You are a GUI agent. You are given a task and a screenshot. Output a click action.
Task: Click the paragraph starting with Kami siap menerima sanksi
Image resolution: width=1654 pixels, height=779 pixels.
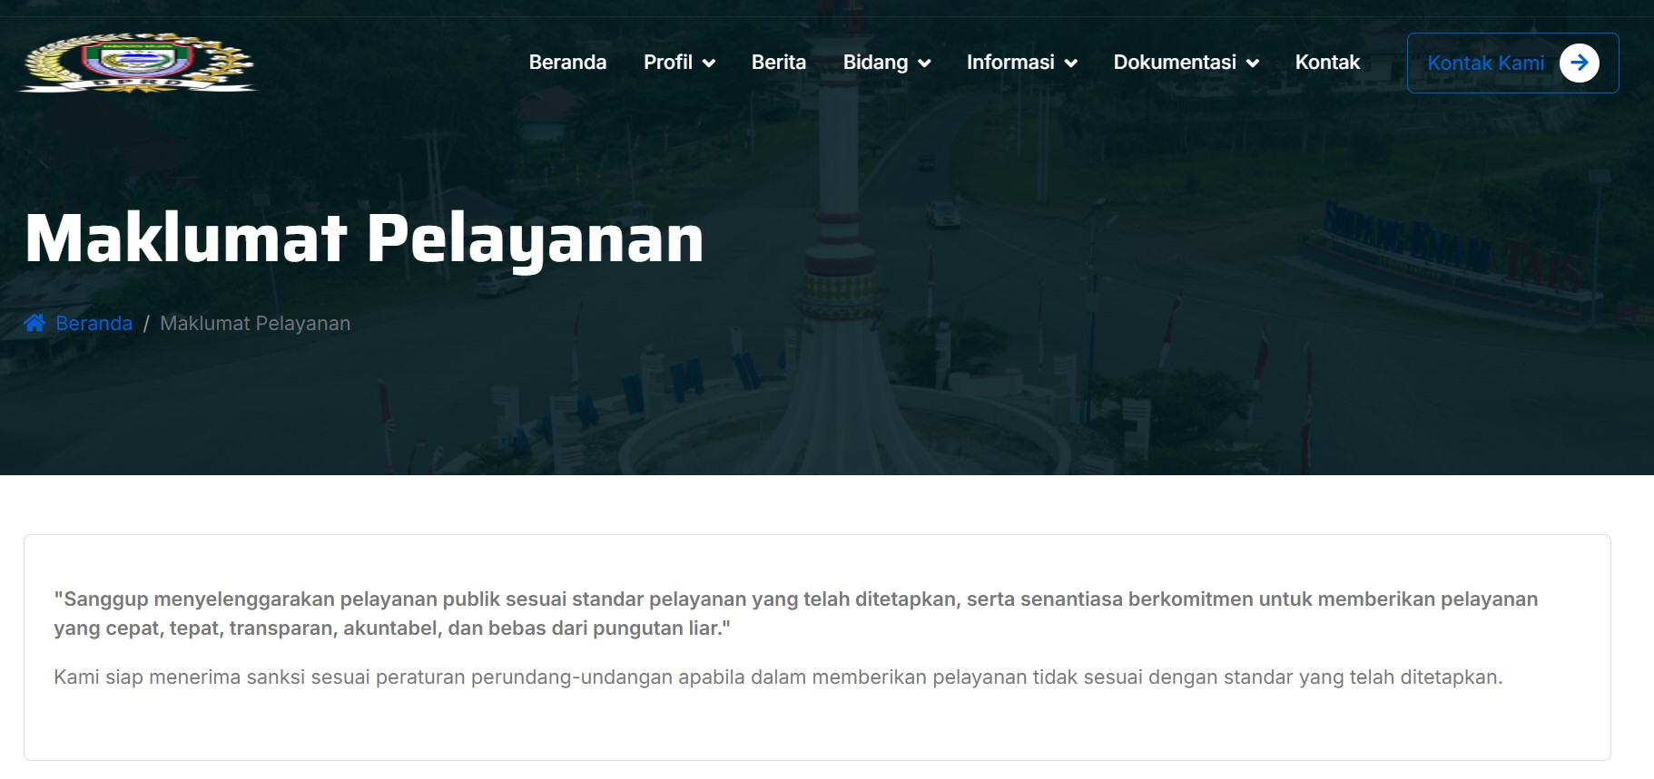(x=778, y=677)
